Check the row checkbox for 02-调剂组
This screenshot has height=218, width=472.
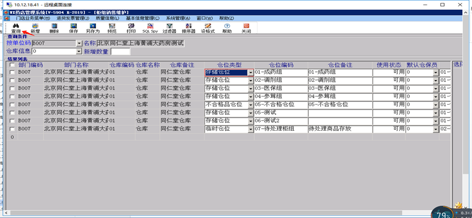[x=12, y=80]
